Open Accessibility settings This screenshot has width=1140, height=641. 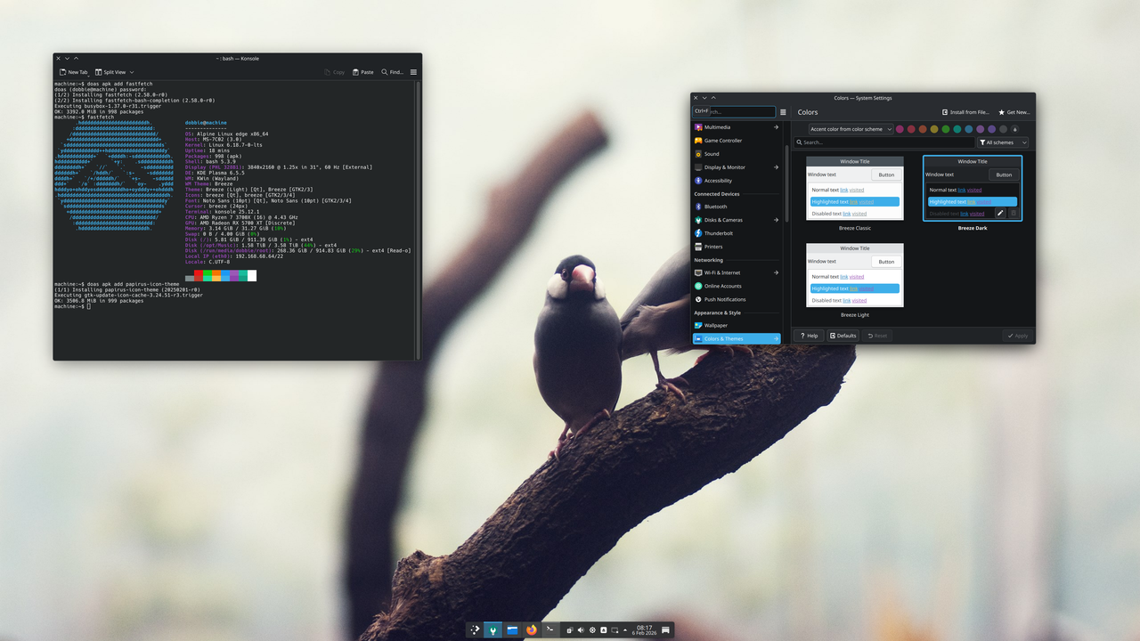pos(737,181)
